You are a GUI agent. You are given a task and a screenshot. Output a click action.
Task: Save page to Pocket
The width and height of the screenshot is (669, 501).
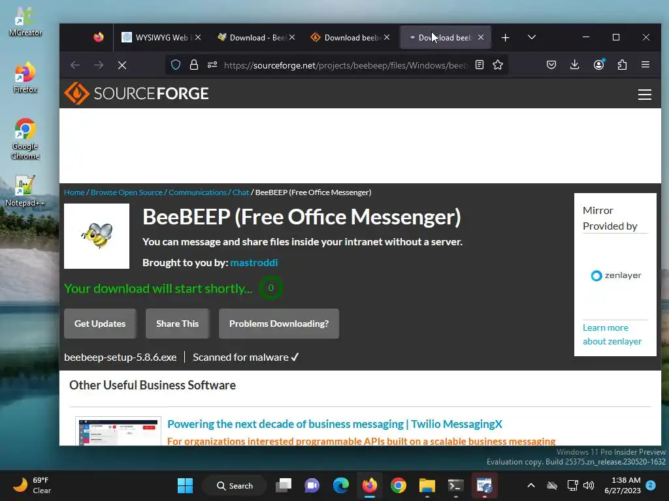551,65
